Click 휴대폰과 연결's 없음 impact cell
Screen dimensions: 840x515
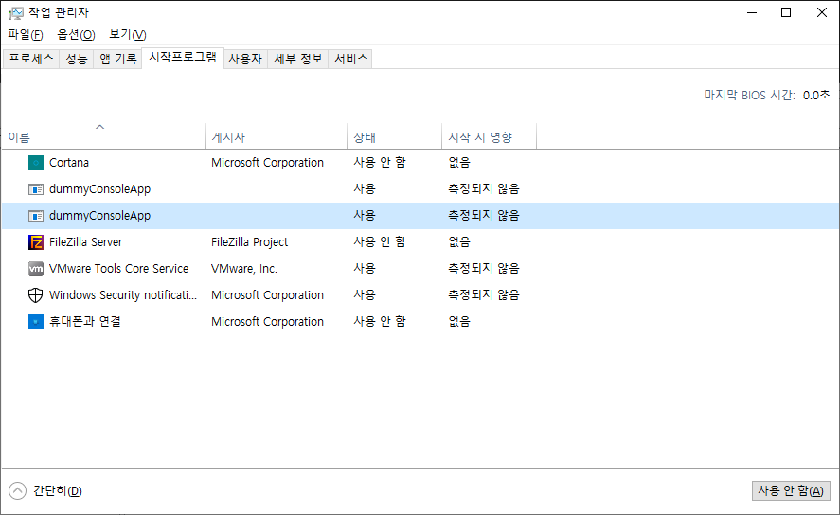(459, 322)
